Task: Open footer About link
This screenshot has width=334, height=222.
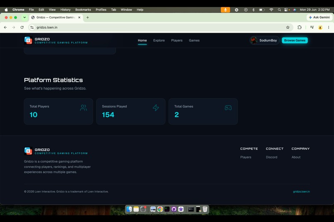Action: [296, 157]
